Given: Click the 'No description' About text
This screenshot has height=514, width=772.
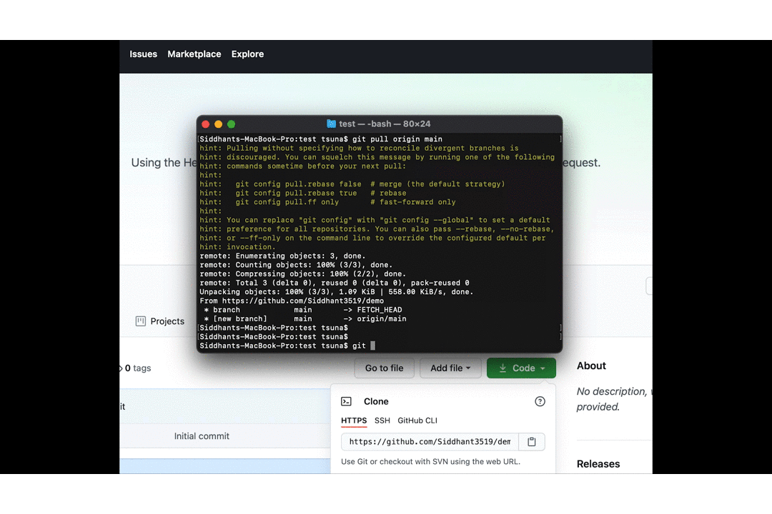Looking at the screenshot, I should click(614, 399).
